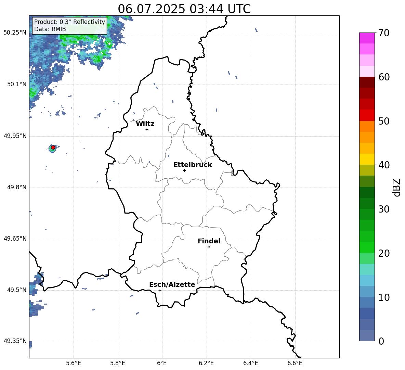This screenshot has height=370, width=405.
Task: Click the 49.8°N latitude label
Action: click(x=16, y=187)
